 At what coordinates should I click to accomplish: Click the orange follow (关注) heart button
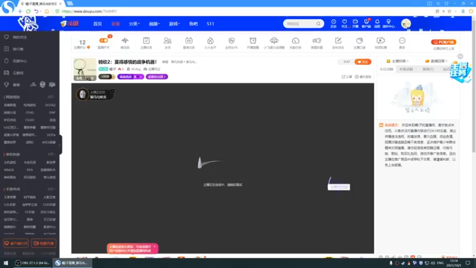(363, 62)
